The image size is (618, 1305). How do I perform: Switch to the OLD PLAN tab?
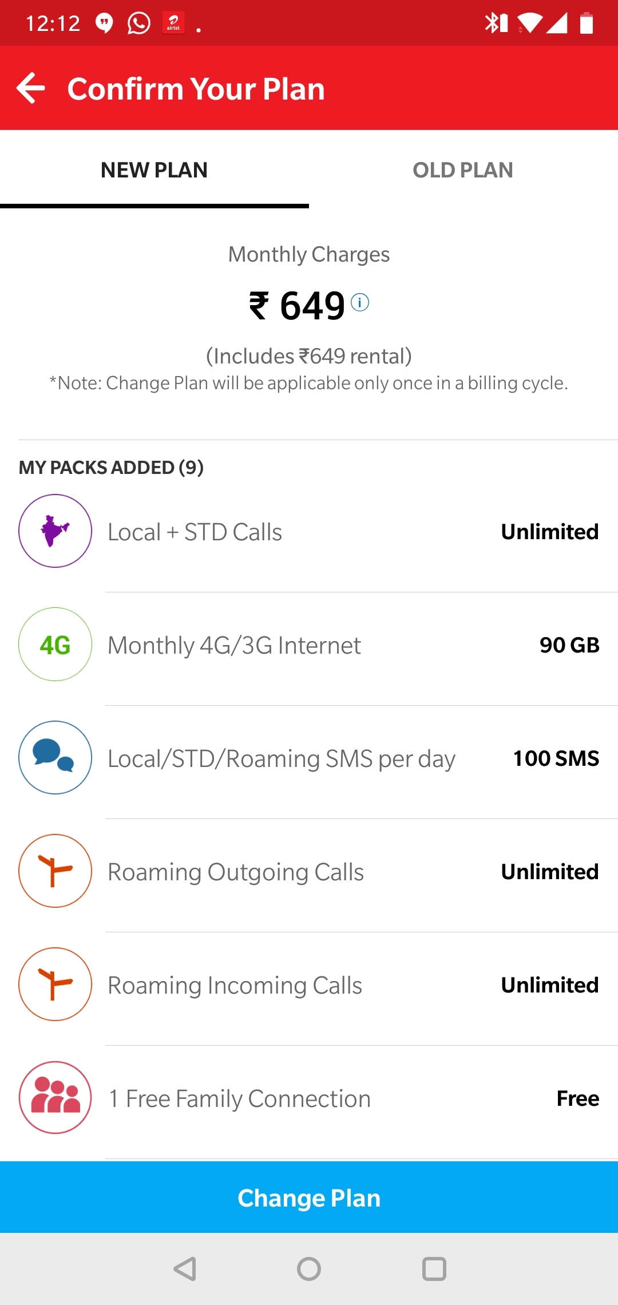[463, 170]
